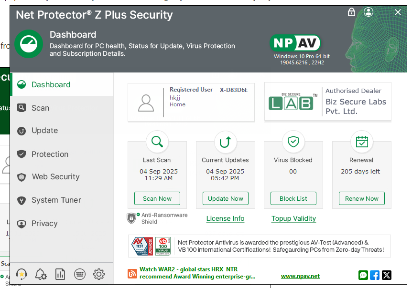
Task: Select the Privacy sidebar item
Action: click(44, 223)
